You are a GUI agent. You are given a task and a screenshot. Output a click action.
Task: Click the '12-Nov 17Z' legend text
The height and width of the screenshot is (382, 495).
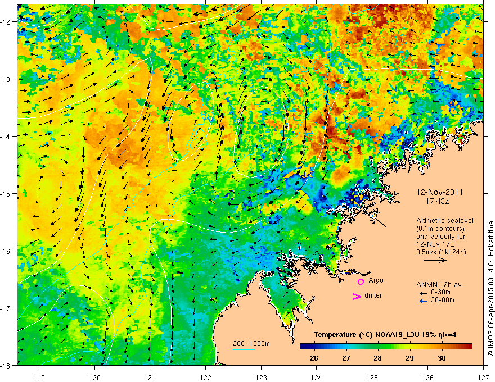click(436, 244)
